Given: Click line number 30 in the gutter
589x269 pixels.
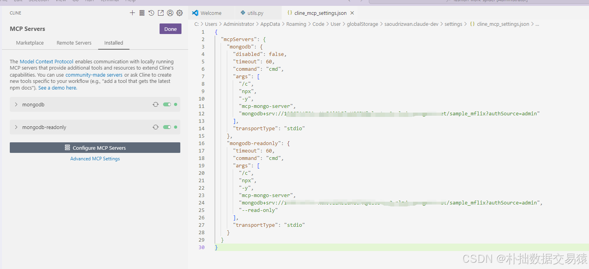Looking at the screenshot, I should click(x=201, y=247).
